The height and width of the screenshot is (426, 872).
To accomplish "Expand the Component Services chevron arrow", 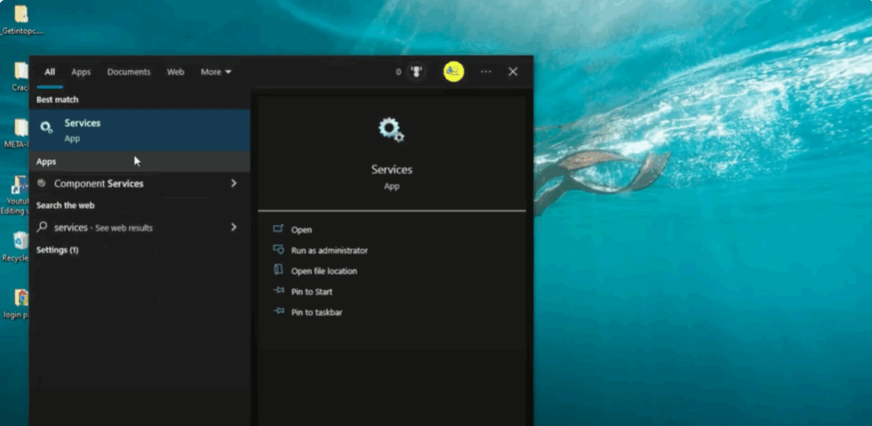I will tap(233, 183).
